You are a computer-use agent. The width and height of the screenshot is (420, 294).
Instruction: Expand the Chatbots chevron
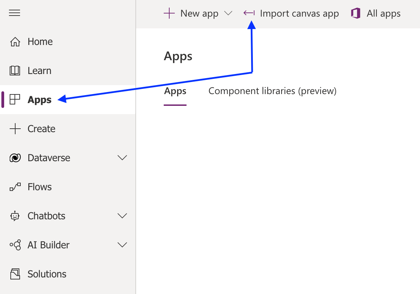[x=122, y=215]
